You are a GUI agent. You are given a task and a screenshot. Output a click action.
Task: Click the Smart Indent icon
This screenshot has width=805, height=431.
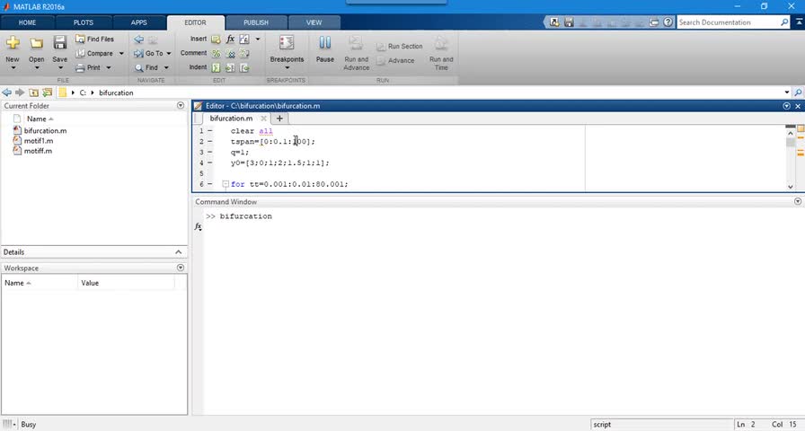(216, 67)
